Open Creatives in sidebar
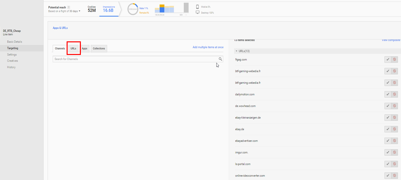 (x=13, y=61)
